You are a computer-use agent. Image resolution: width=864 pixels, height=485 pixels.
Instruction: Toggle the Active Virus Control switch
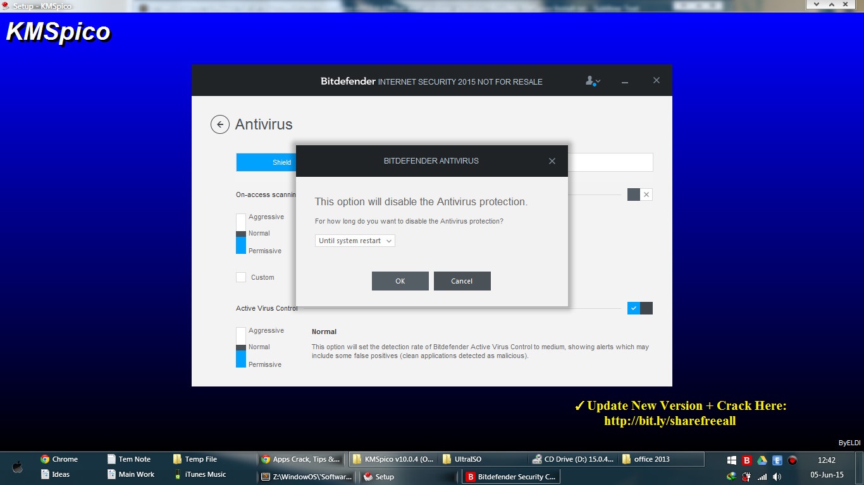pos(639,308)
